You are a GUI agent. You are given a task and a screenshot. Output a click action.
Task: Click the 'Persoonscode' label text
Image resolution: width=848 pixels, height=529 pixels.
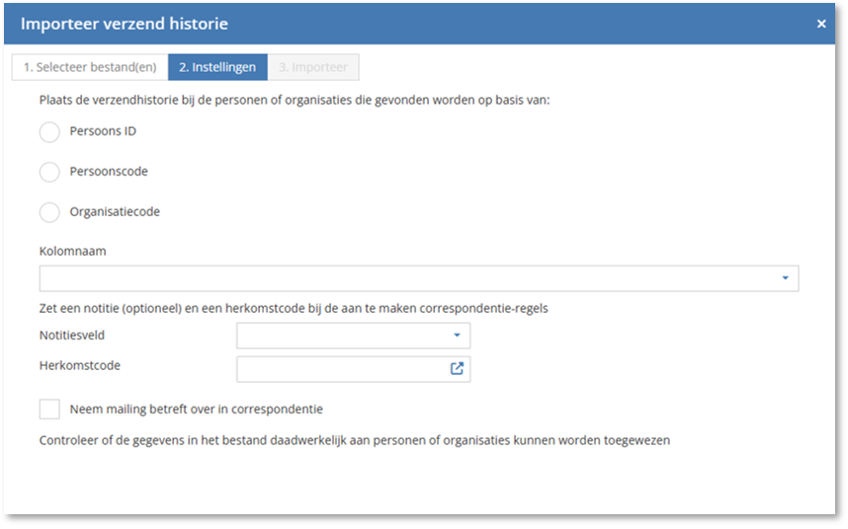pos(109,172)
